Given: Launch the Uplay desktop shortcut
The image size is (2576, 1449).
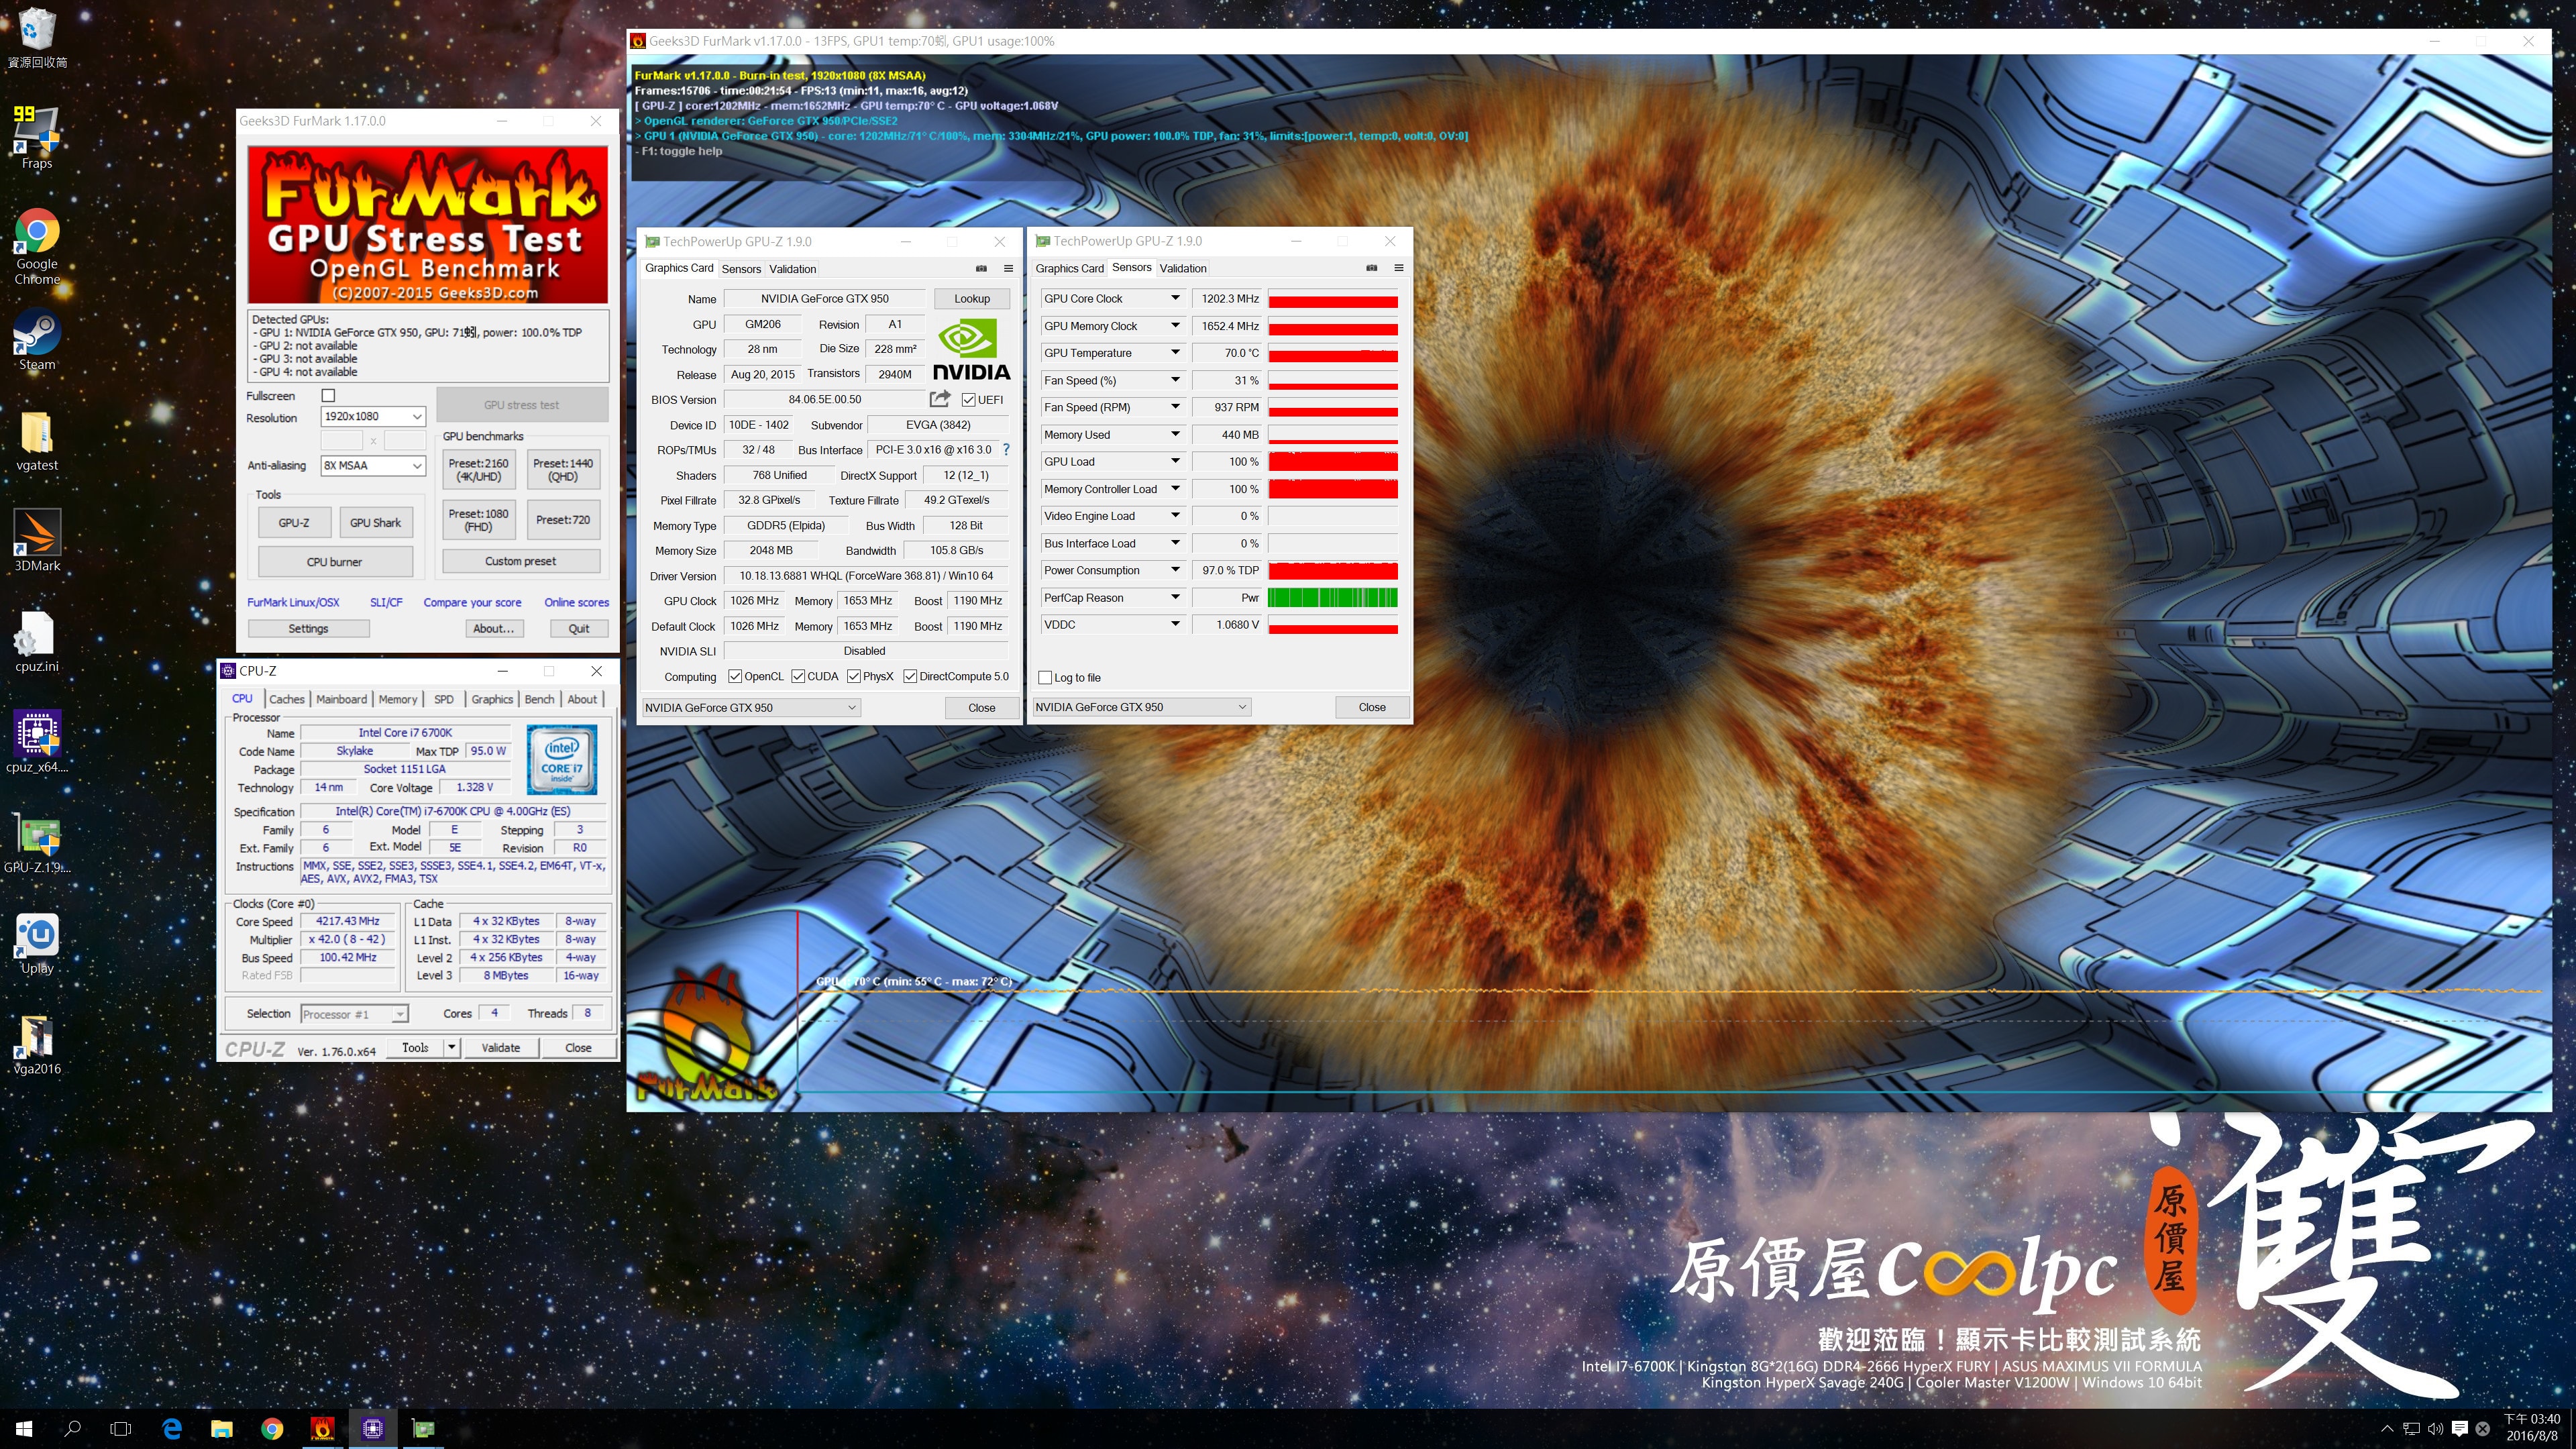Looking at the screenshot, I should point(37,943).
